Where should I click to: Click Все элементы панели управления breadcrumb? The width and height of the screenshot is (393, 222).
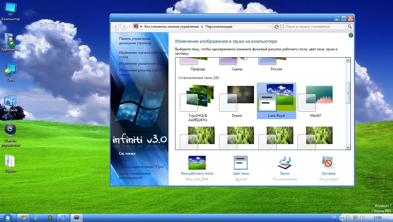coord(172,27)
